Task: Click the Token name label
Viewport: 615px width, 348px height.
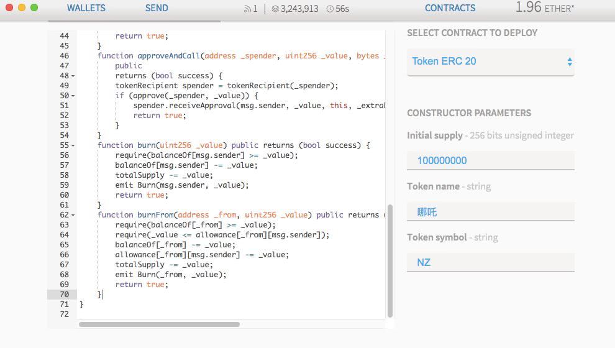Action: click(434, 186)
